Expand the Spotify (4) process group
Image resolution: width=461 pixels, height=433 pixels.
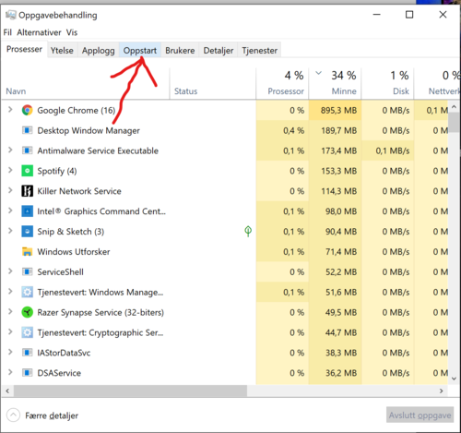(10, 170)
